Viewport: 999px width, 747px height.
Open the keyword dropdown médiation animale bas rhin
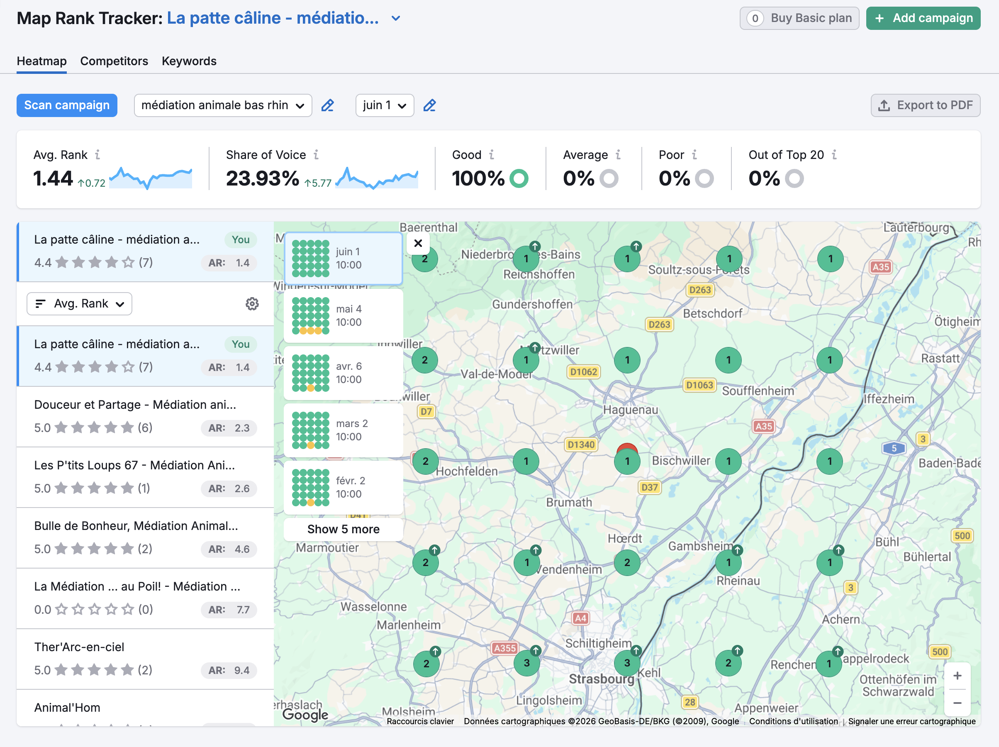coord(223,105)
